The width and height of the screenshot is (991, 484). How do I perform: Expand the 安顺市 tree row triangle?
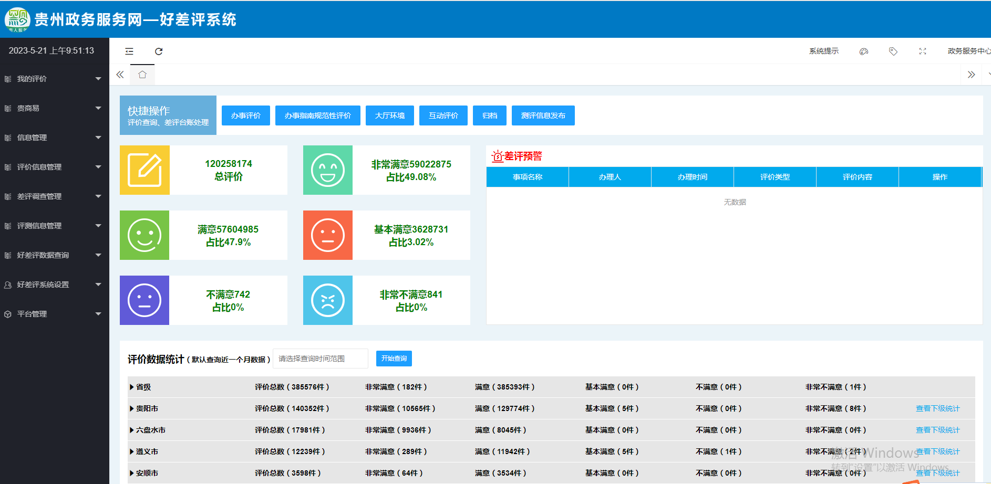132,473
